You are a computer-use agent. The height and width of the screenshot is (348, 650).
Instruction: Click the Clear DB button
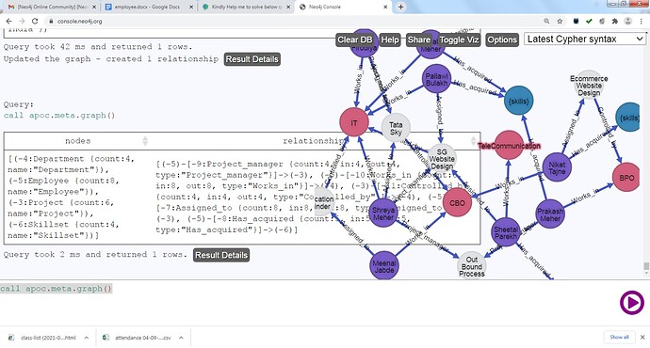coord(355,40)
